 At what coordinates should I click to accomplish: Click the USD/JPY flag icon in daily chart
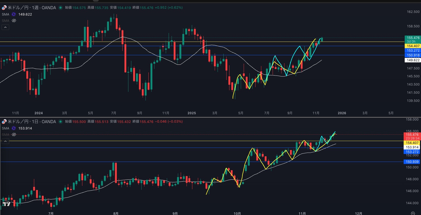4,122
